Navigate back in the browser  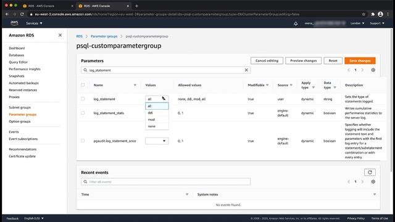tap(7, 14)
